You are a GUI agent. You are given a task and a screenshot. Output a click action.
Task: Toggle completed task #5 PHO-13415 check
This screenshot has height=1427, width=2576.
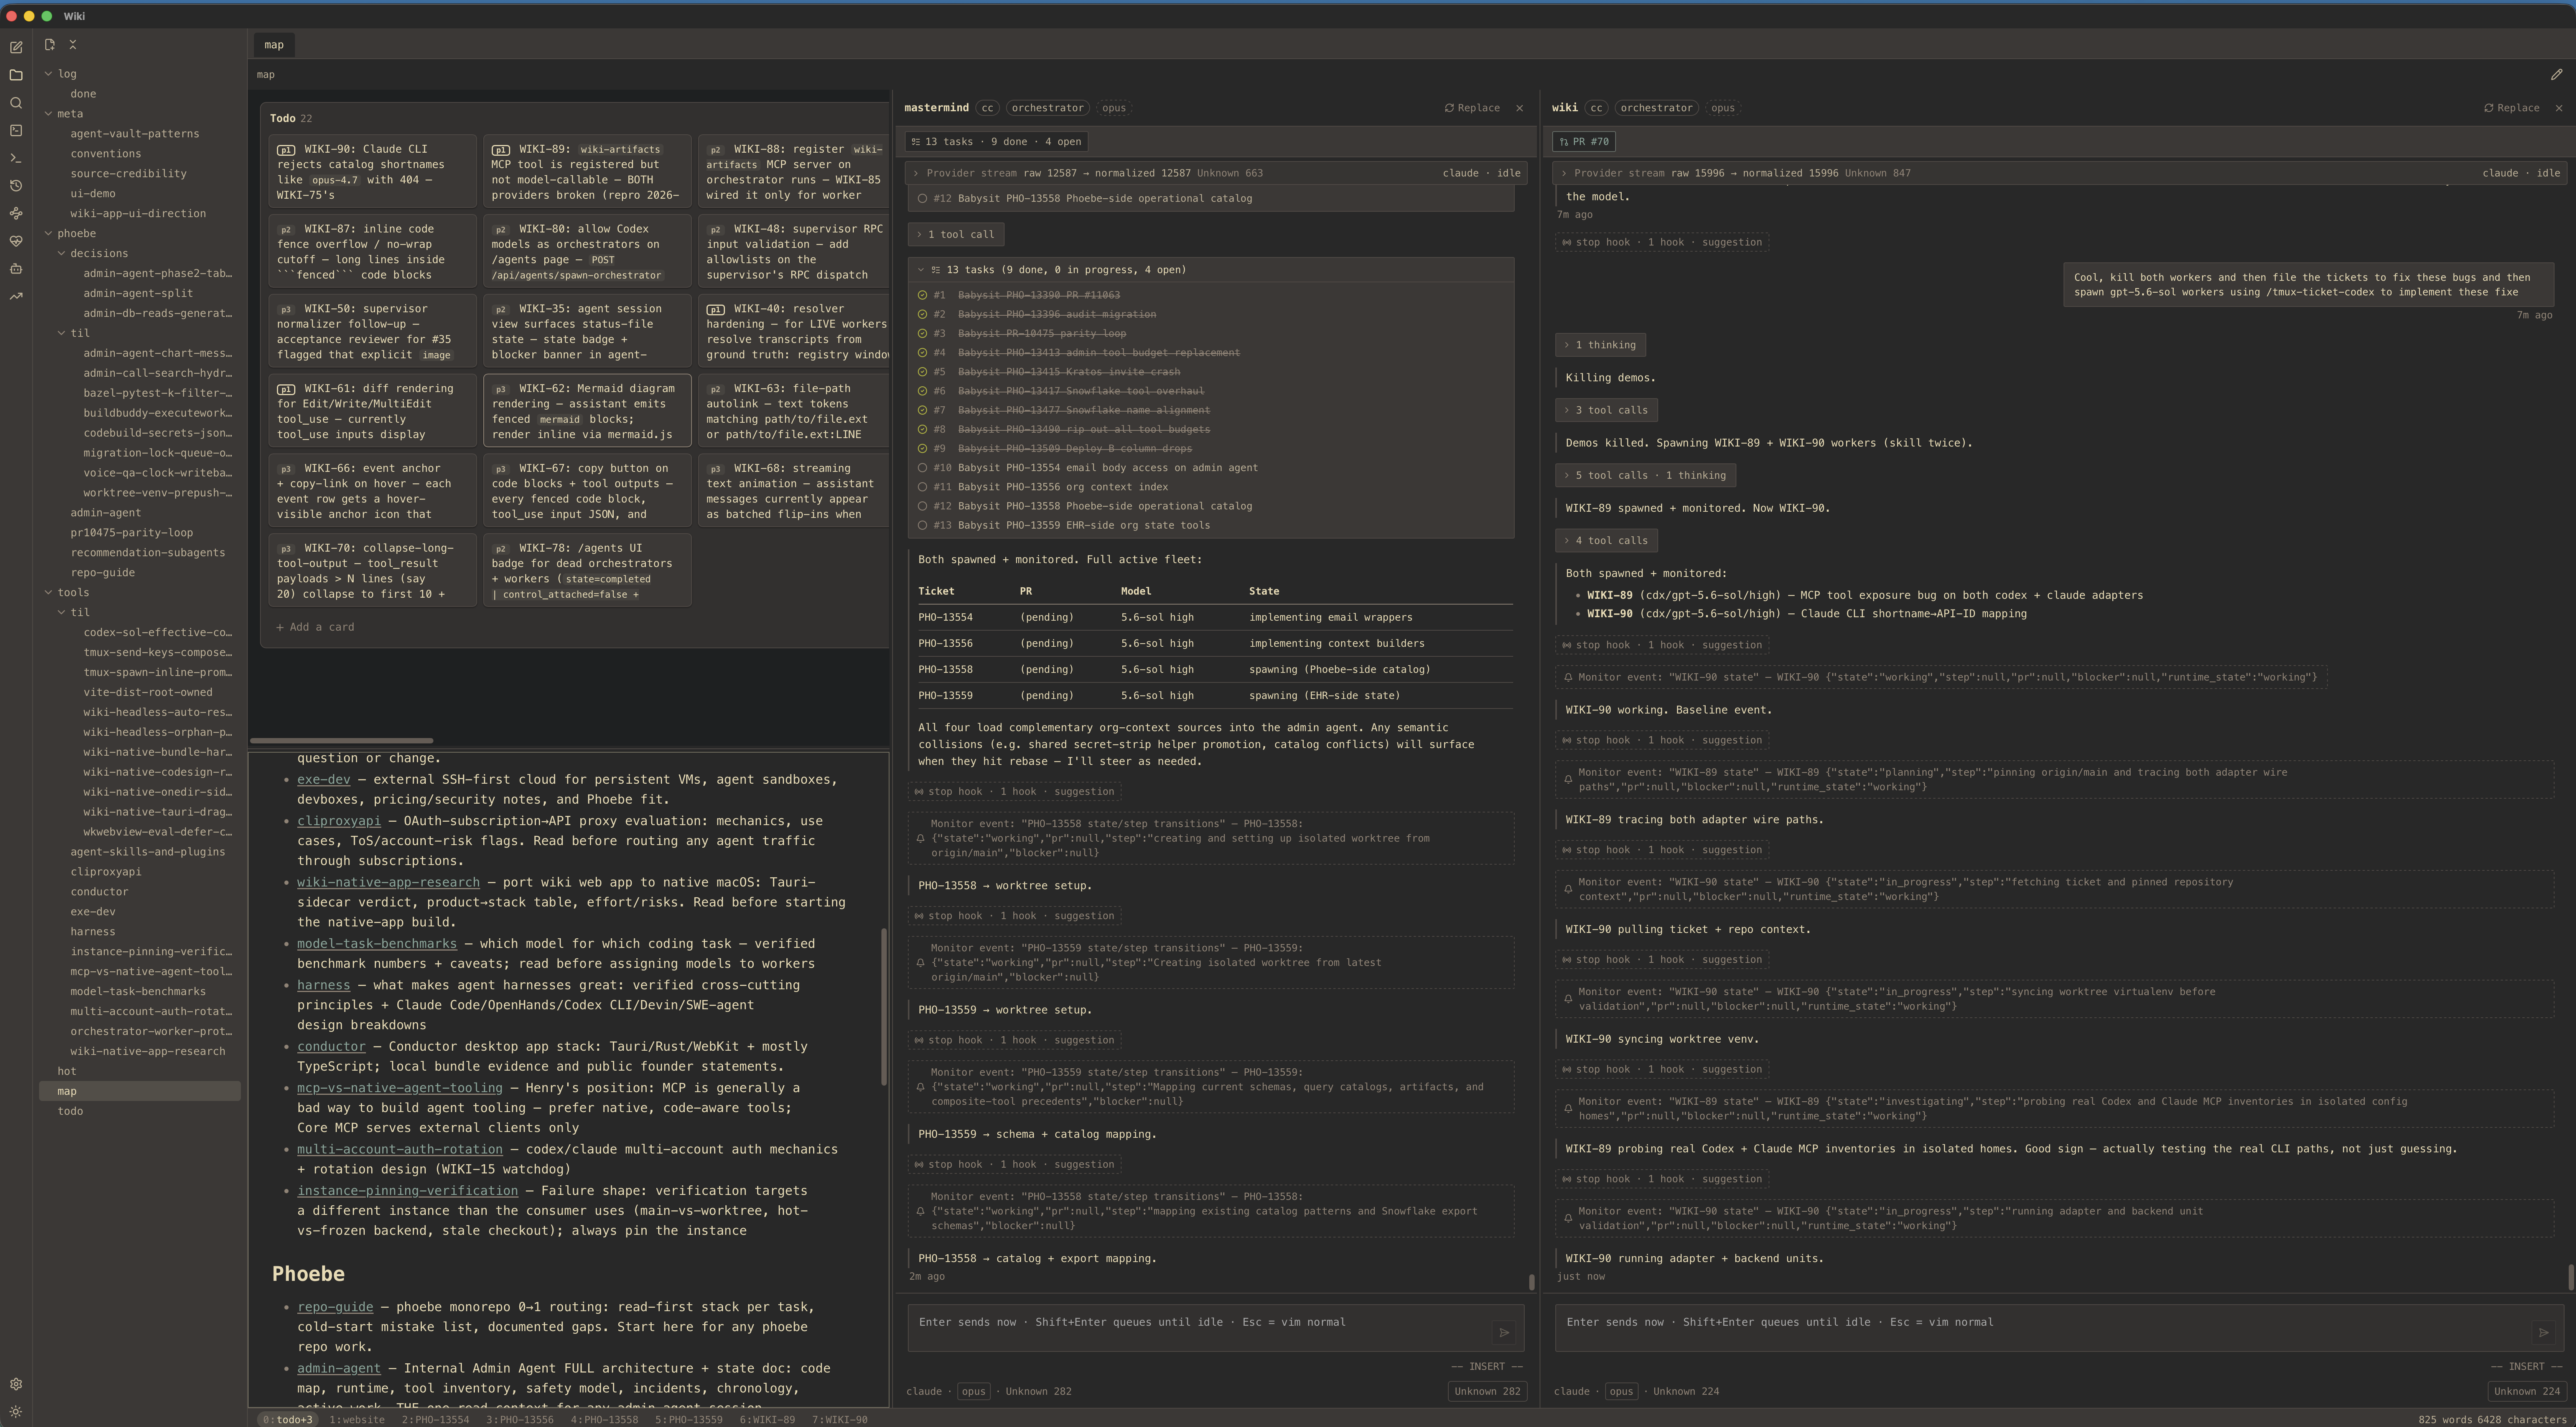coord(922,372)
